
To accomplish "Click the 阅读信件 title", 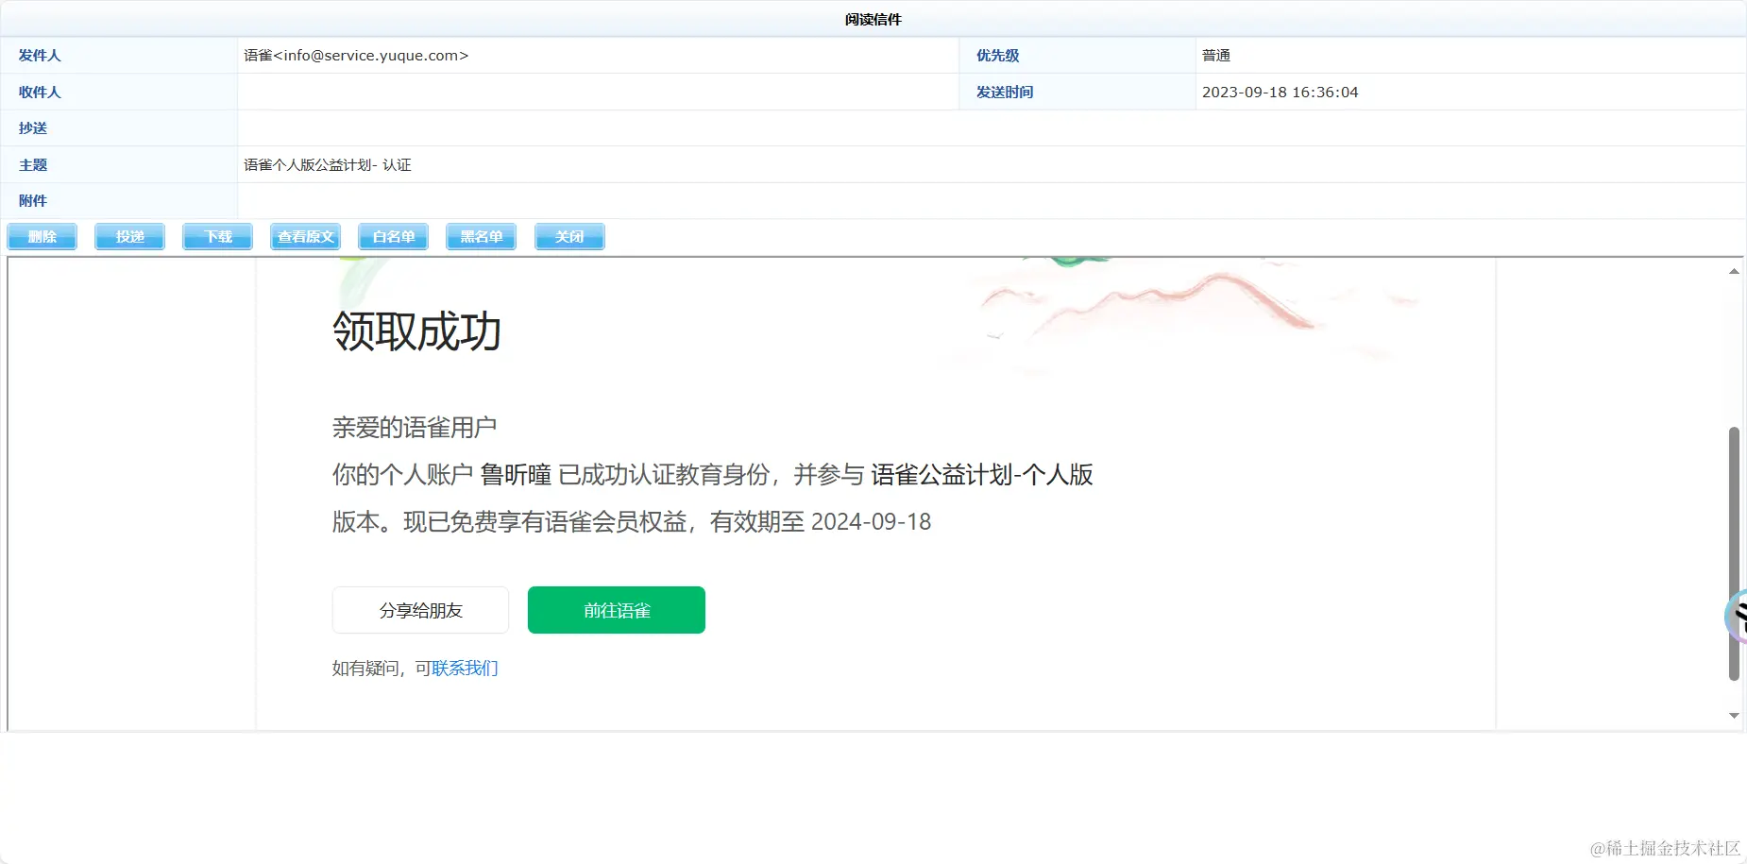I will (x=873, y=20).
